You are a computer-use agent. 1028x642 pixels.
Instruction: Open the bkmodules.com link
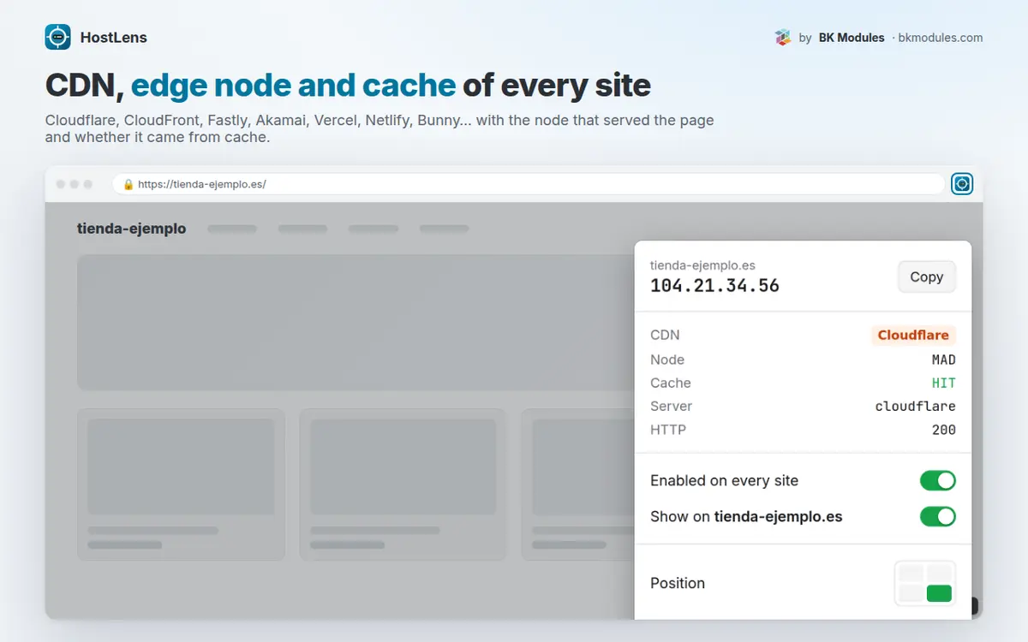tap(940, 38)
